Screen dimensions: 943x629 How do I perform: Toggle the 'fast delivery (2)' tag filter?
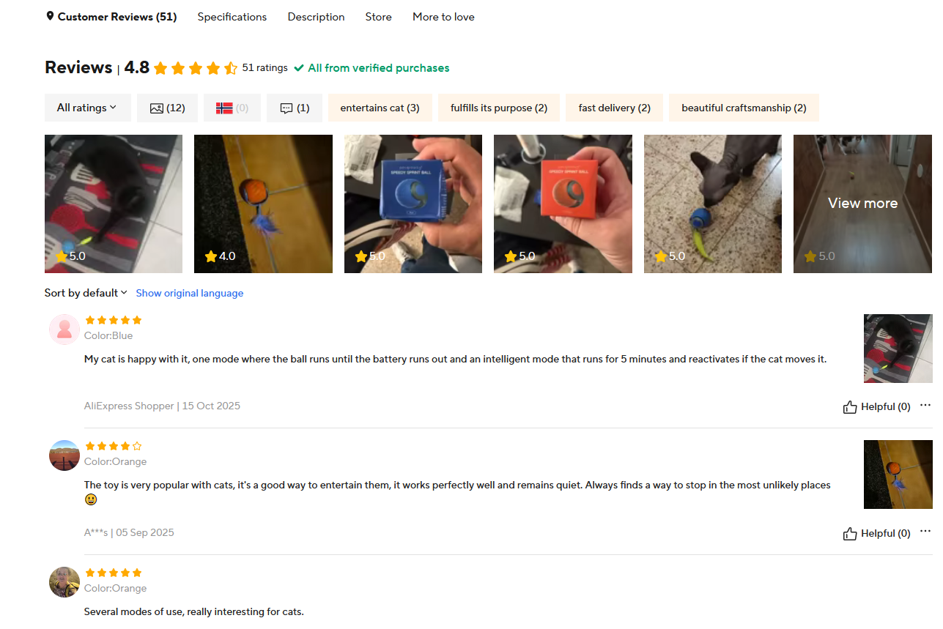click(x=614, y=108)
